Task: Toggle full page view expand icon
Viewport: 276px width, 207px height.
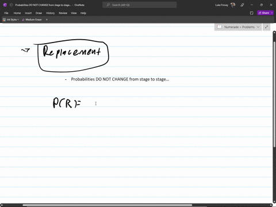Action: [266, 27]
